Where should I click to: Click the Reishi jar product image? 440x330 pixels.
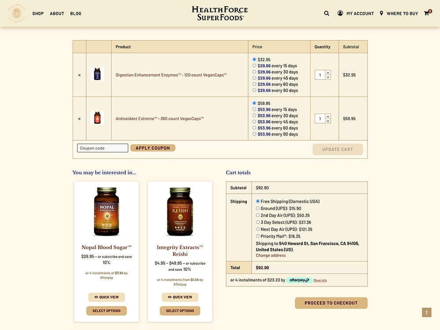180,212
